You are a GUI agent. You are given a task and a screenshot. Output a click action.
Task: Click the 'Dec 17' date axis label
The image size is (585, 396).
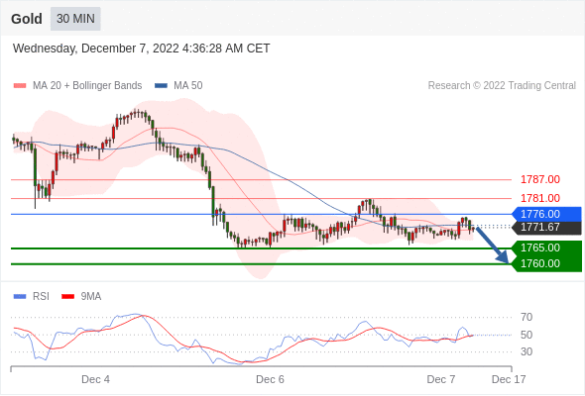(x=509, y=379)
